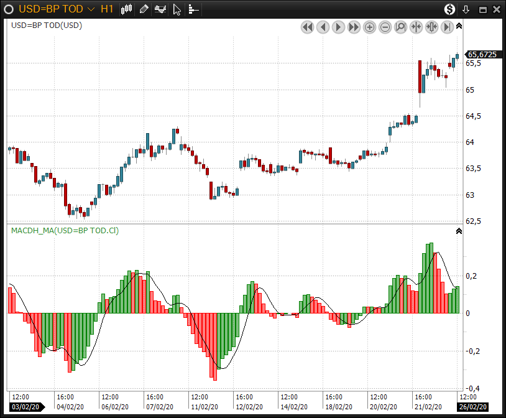The width and height of the screenshot is (506, 418).
Task: Select the cursor pointer tool
Action: point(177,9)
